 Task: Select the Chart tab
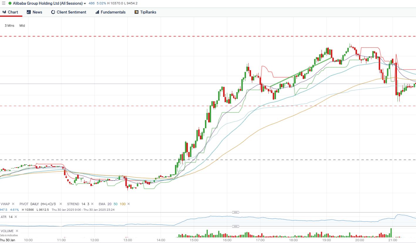click(x=10, y=12)
